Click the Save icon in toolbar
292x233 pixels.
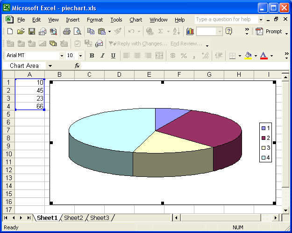pyautogui.click(x=32, y=31)
